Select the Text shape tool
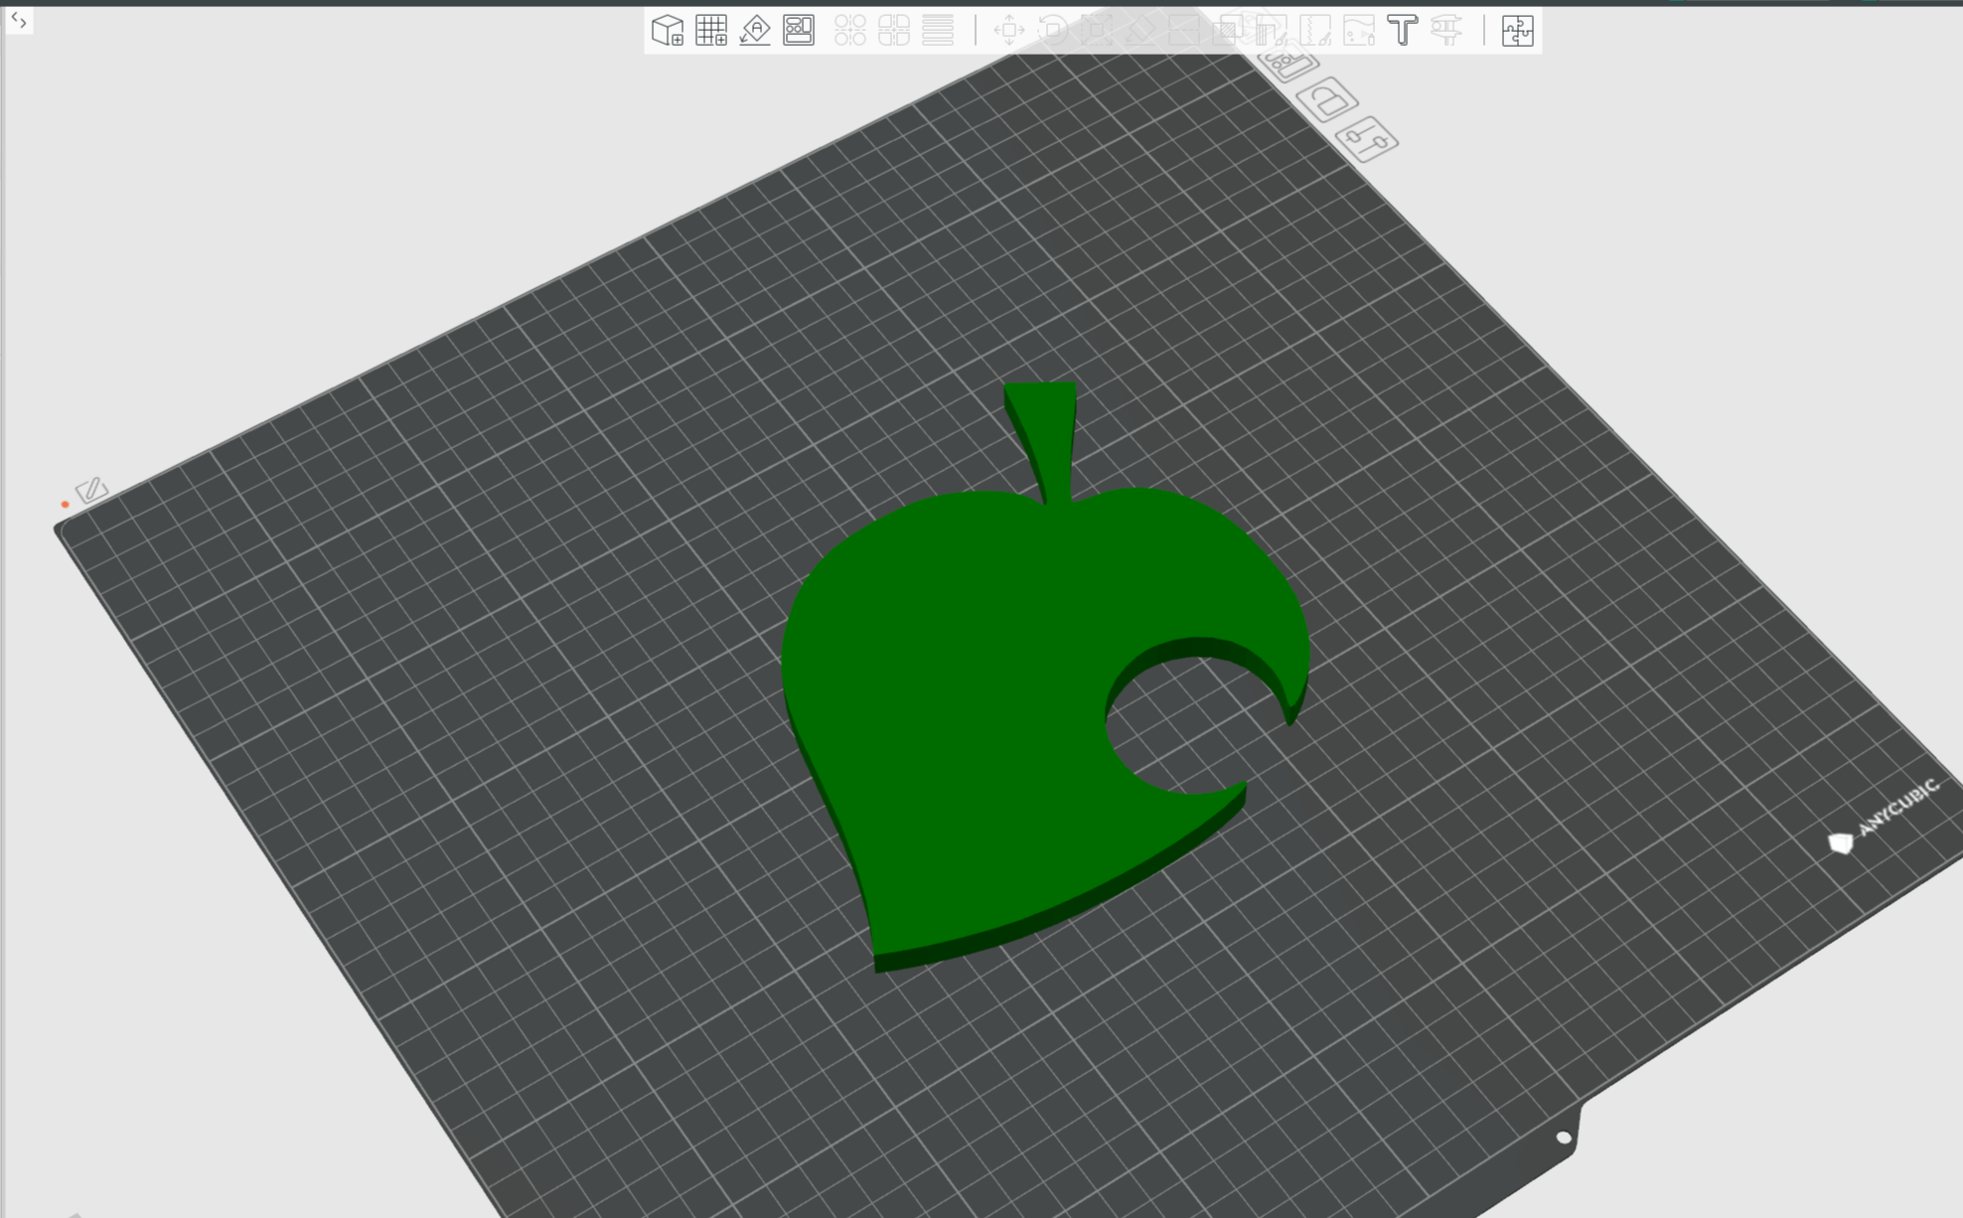Viewport: 1963px width, 1218px height. [x=1403, y=30]
